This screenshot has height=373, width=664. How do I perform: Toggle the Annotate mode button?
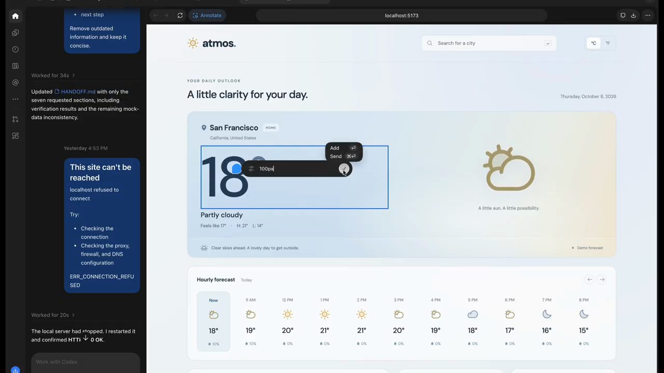(x=207, y=16)
